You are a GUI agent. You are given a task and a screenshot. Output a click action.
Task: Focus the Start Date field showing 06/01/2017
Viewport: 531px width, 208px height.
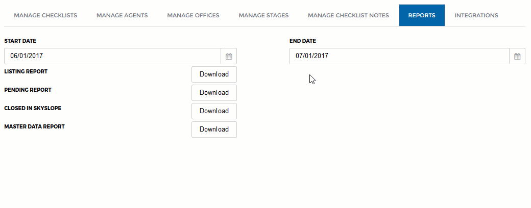[x=112, y=56]
